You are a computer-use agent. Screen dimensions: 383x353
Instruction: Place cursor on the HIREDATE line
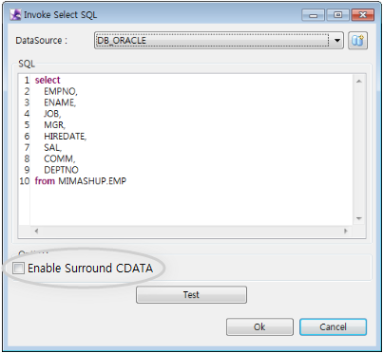coord(66,137)
